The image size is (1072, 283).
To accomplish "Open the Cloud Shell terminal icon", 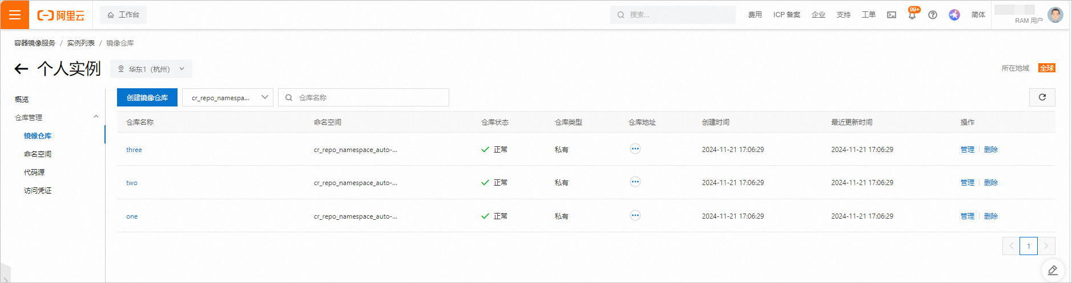I will click(x=892, y=15).
